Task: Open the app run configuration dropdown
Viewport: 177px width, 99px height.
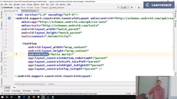Action: coord(125,7)
